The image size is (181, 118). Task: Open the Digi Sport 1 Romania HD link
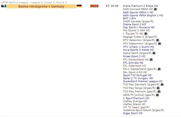(x=139, y=27)
